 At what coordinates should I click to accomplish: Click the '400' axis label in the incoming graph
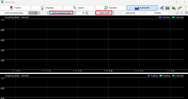tap(2, 51)
